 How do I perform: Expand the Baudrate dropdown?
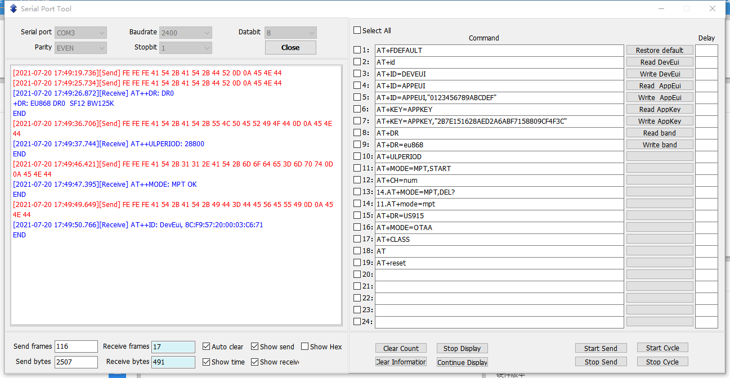tap(185, 33)
